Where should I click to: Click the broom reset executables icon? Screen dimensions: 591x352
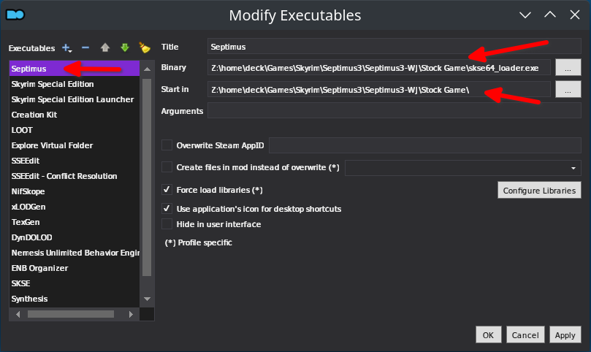point(145,47)
